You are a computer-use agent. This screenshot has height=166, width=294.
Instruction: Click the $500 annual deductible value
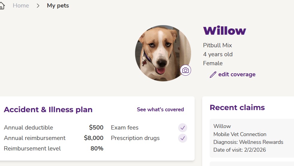coord(96,128)
